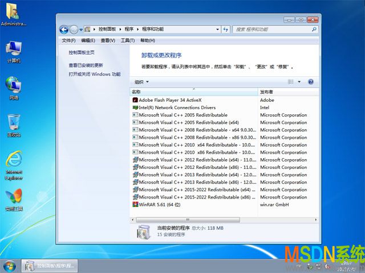Expand the arrow after 程序 breadcrumb
The height and width of the screenshot is (273, 365).
point(137,29)
